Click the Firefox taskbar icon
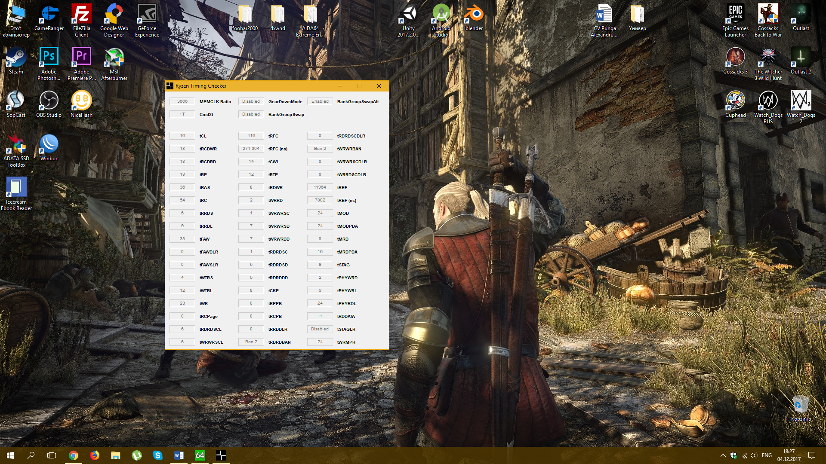 (95, 455)
